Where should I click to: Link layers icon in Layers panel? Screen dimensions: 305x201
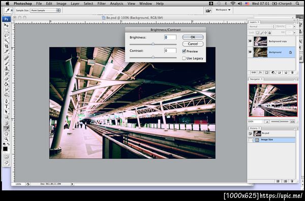(x=254, y=72)
